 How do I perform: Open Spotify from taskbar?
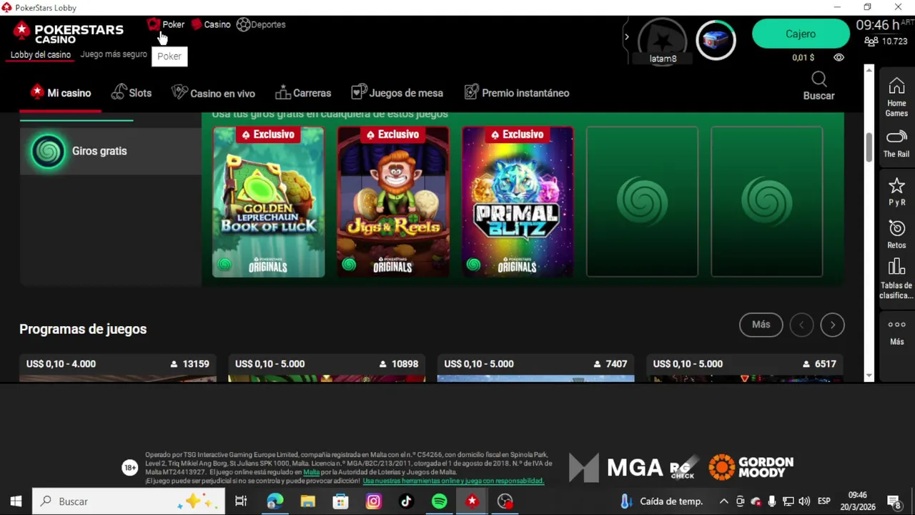click(439, 501)
